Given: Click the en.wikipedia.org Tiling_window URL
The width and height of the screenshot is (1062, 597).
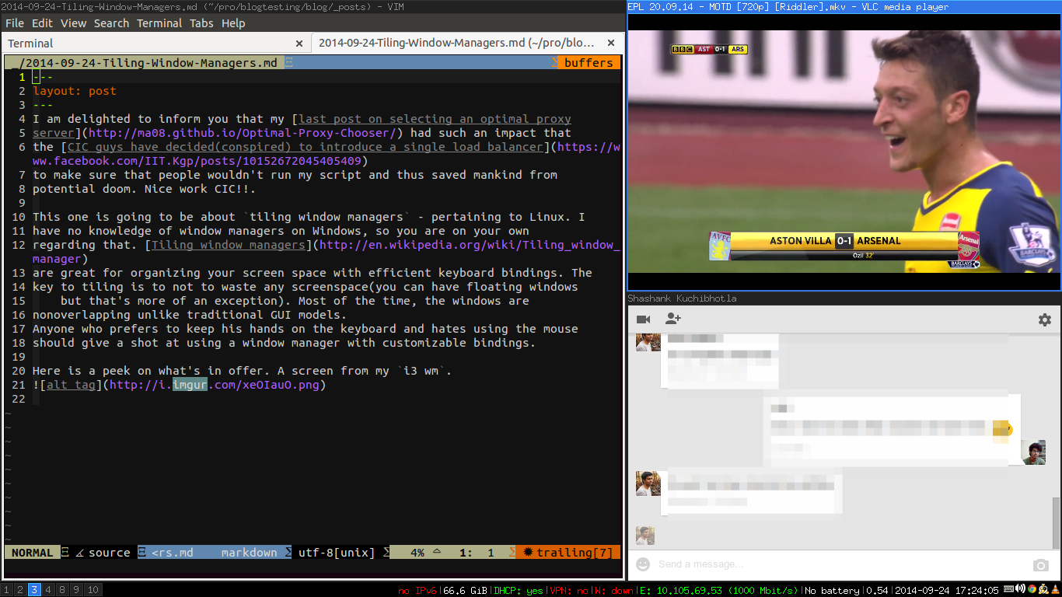Looking at the screenshot, I should point(470,245).
